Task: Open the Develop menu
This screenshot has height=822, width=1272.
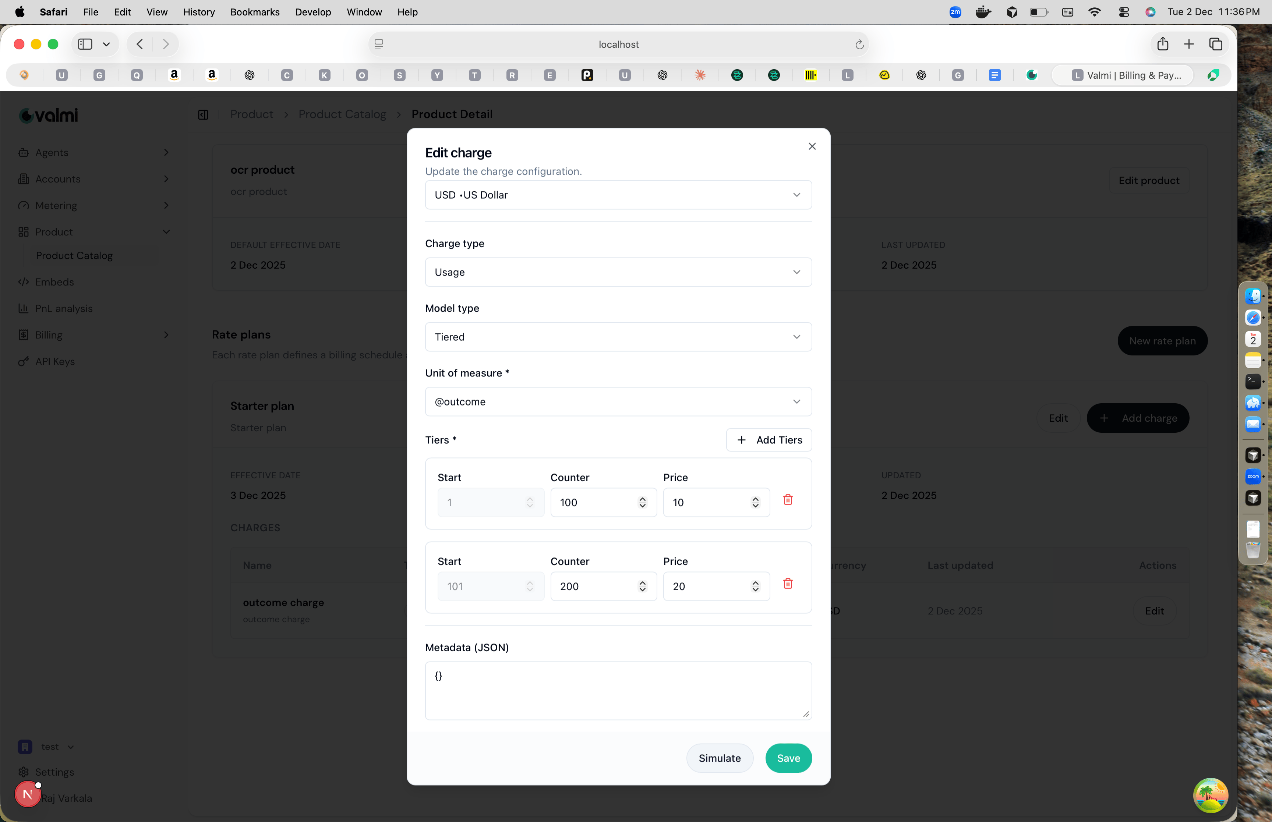Action: (313, 12)
